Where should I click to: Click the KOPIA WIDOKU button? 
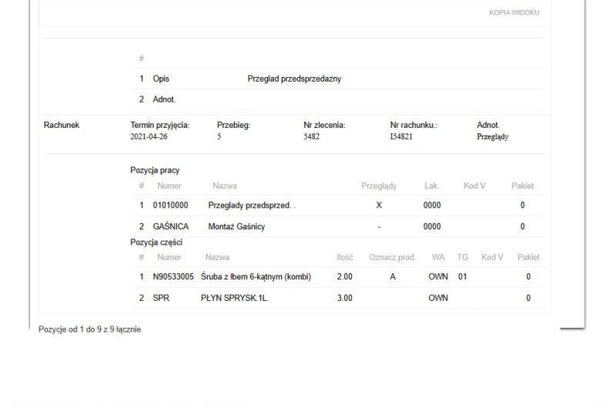tap(514, 13)
